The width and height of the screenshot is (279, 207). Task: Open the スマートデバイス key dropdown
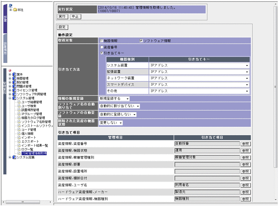coord(199,85)
